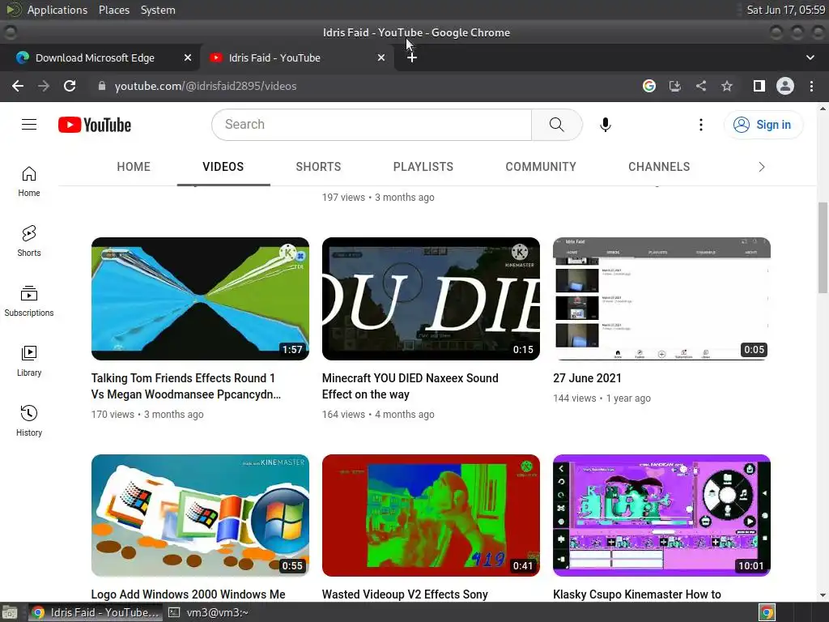Bookmark this page with star icon
This screenshot has width=829, height=622.
tap(727, 86)
